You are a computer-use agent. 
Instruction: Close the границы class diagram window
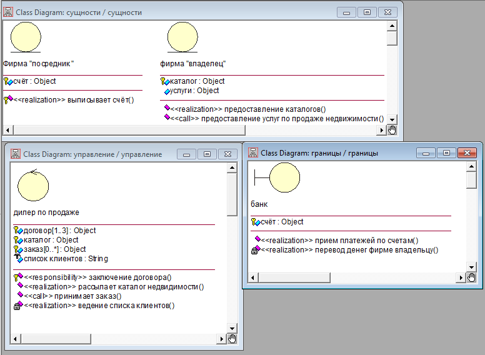coord(467,152)
